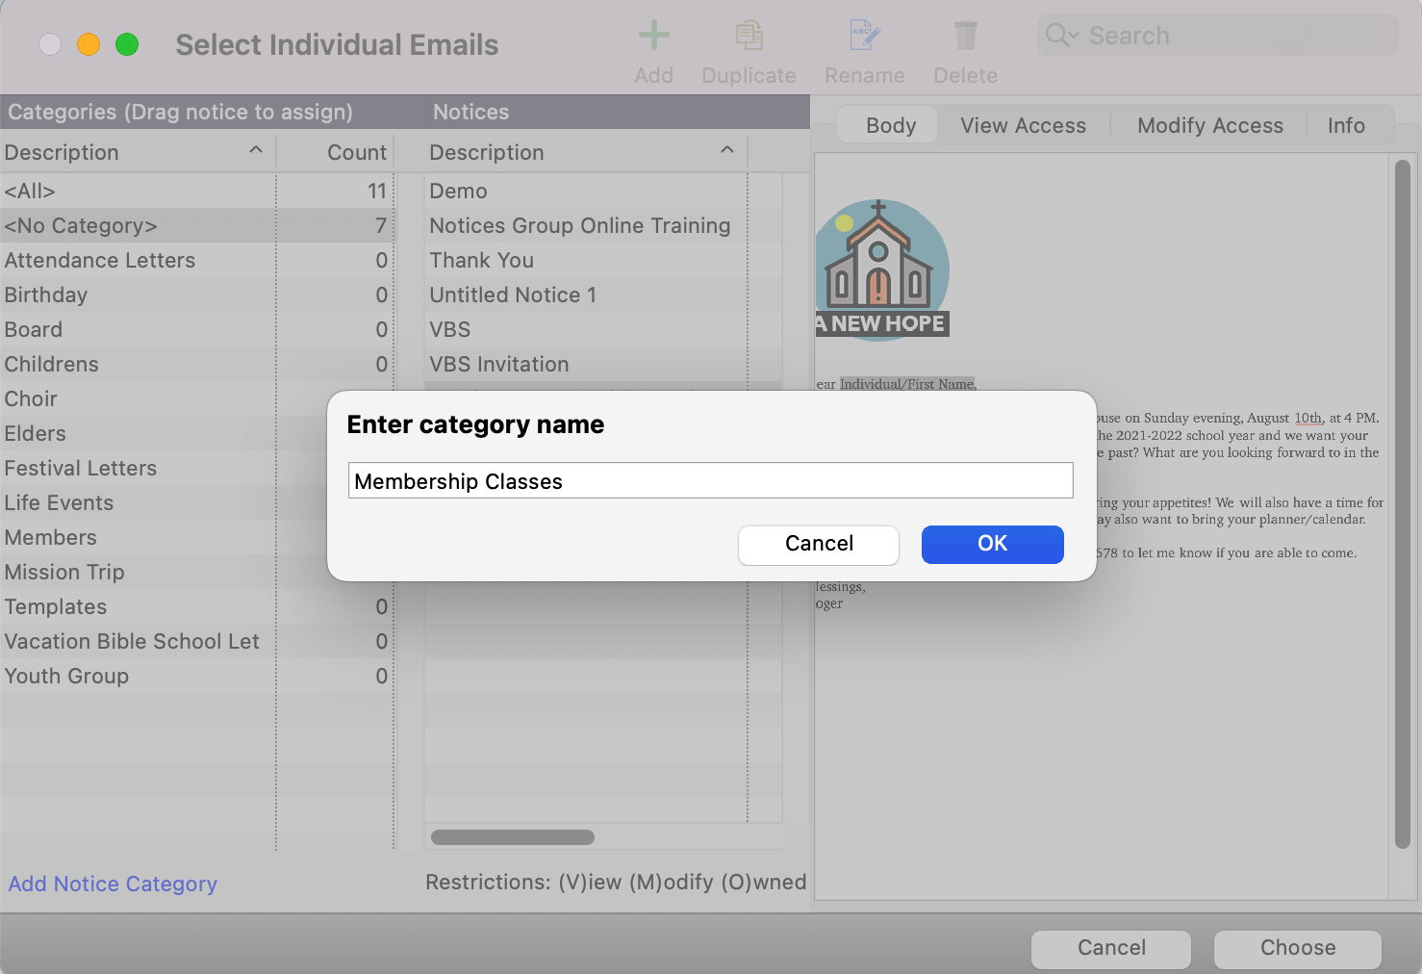Toggle sort order on the Categories Description column
The width and height of the screenshot is (1422, 974).
[255, 150]
